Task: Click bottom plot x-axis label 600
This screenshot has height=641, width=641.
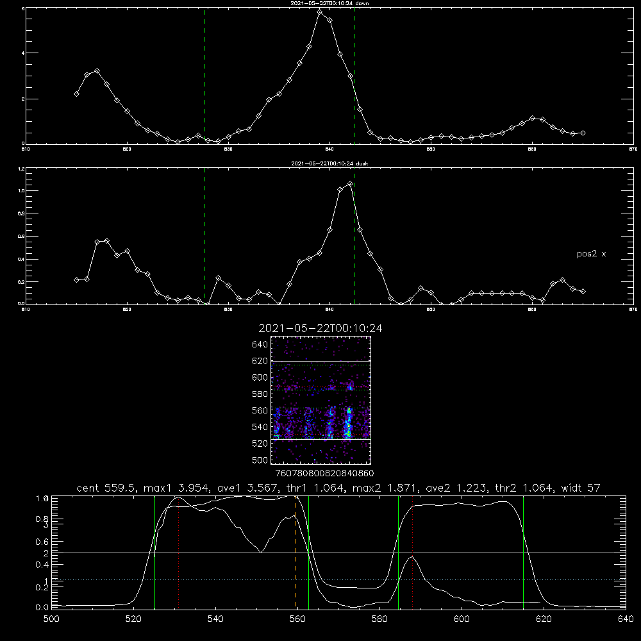Action: 462,619
